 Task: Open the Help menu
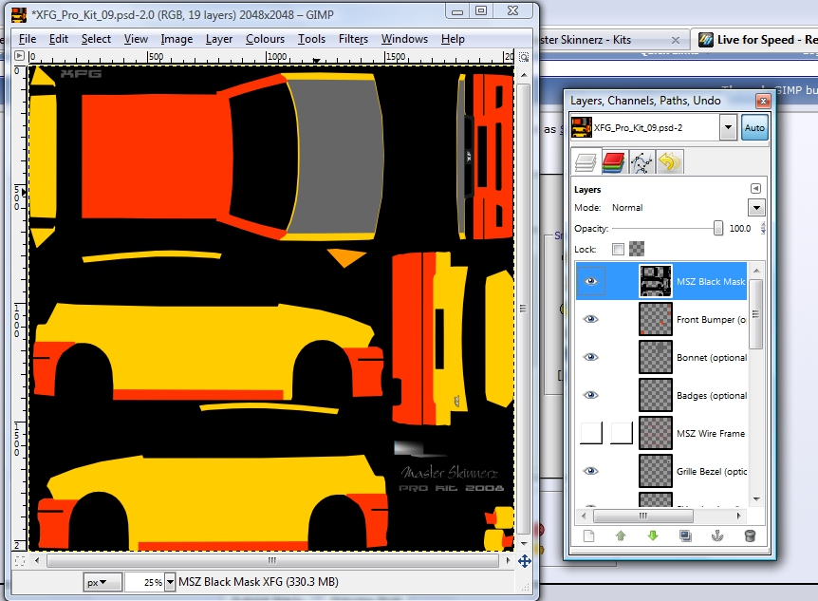453,39
